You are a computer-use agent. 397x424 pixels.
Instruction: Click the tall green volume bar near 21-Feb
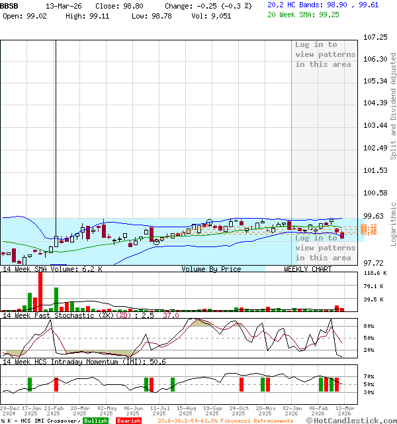pyautogui.click(x=56, y=299)
